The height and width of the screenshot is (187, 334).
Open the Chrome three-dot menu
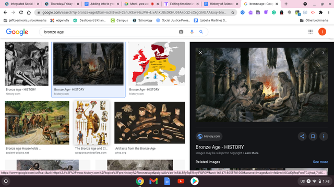coord(329,12)
